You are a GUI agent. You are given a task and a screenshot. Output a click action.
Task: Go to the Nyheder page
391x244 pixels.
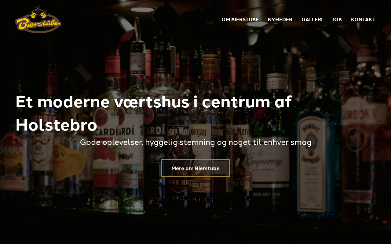[x=280, y=20]
